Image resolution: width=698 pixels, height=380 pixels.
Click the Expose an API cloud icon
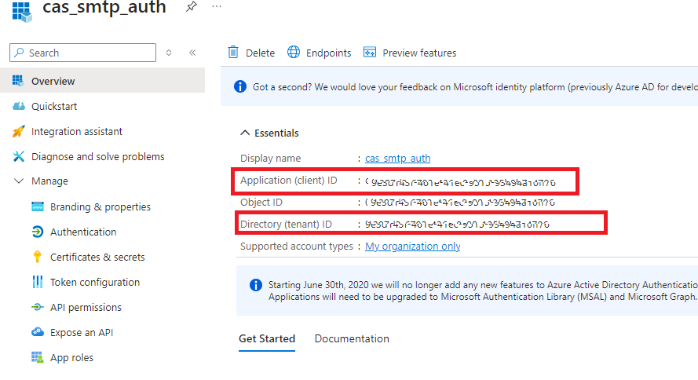pos(38,332)
